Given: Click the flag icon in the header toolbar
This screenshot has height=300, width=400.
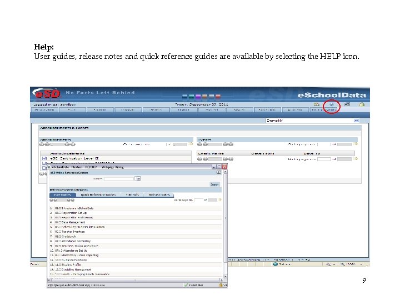Looking at the screenshot, I should tap(347, 104).
